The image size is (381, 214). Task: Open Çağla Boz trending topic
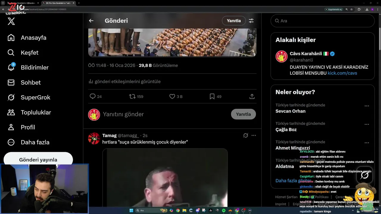[x=286, y=130]
